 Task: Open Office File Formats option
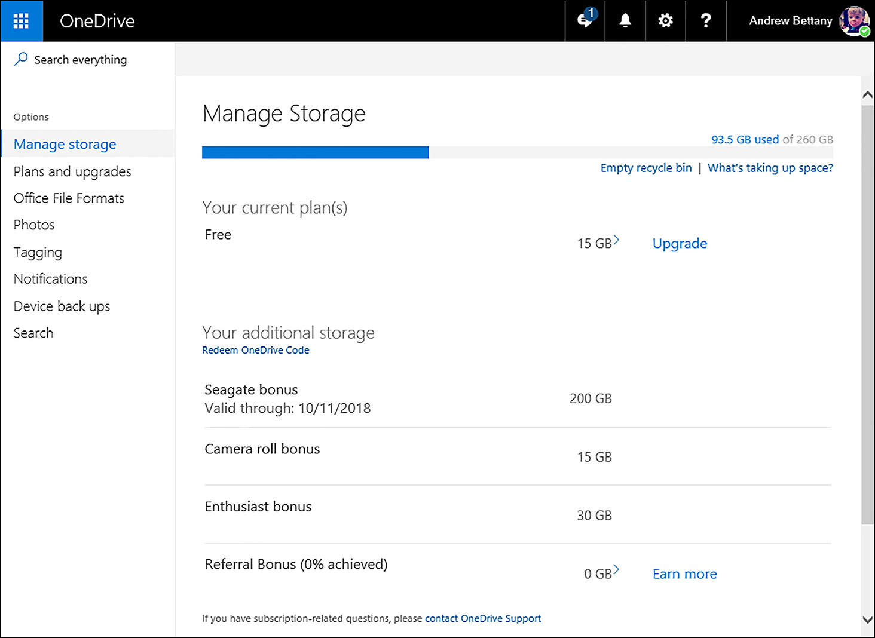pyautogui.click(x=69, y=198)
